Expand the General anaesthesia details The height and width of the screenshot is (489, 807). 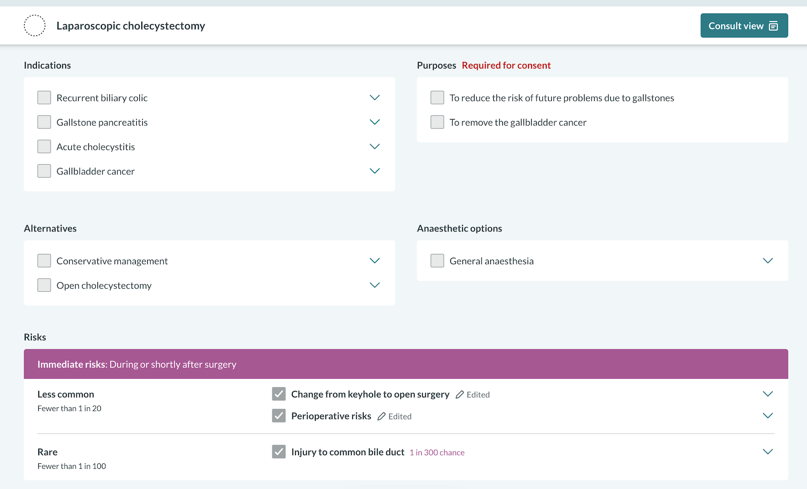[x=768, y=261]
